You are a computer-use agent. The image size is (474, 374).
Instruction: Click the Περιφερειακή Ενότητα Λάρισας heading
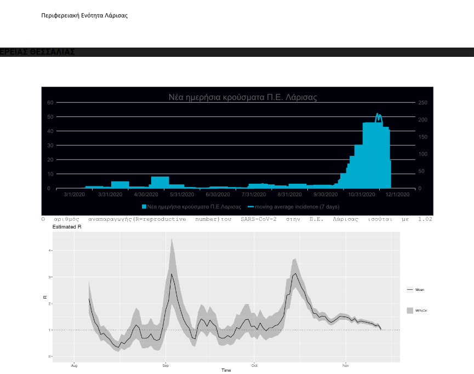[84, 15]
